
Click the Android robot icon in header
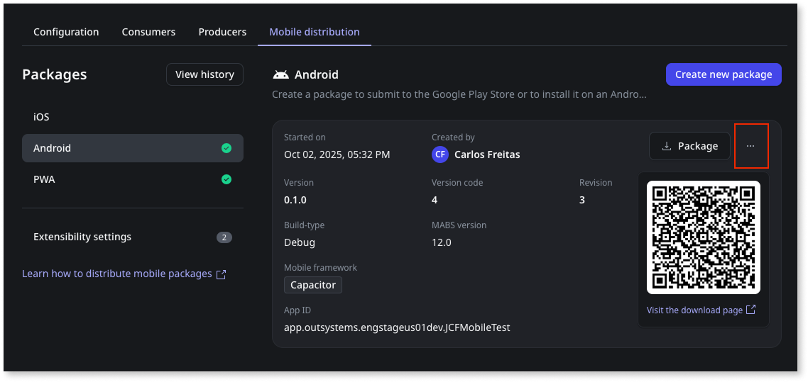click(281, 74)
